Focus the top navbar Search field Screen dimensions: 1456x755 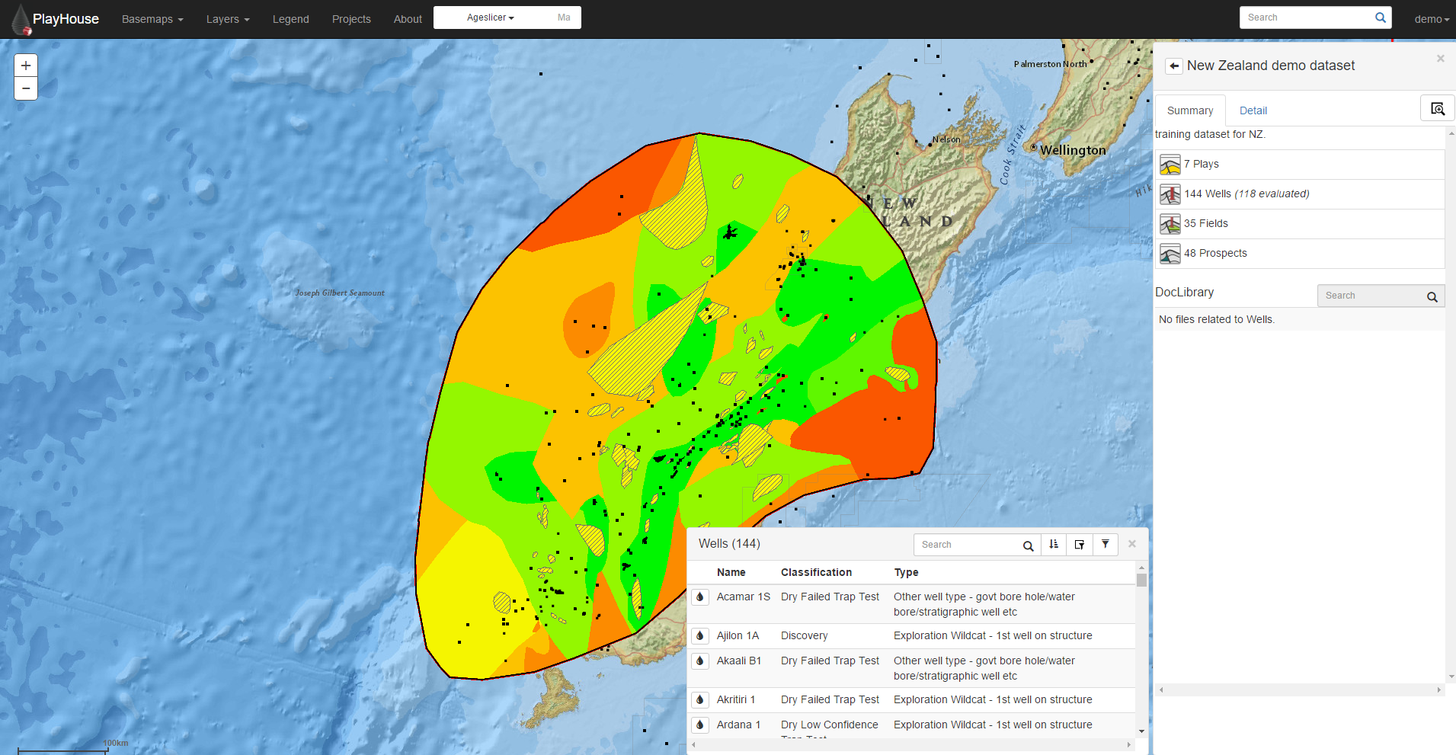tap(1307, 18)
